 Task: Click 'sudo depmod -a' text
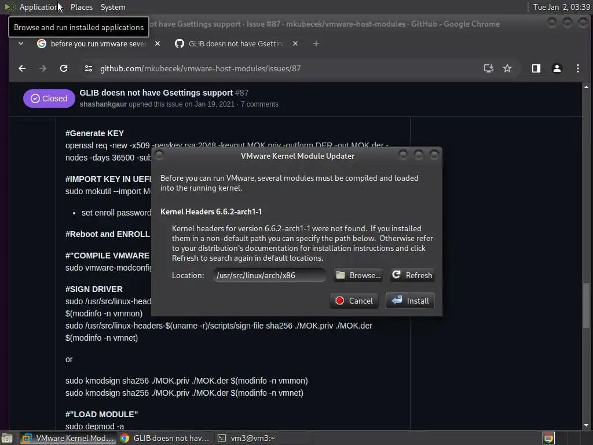click(94, 426)
